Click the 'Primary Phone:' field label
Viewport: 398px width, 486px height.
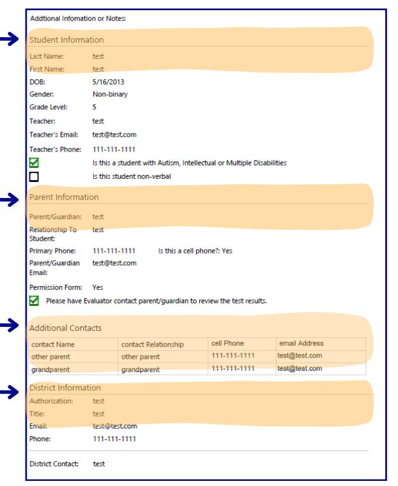[52, 251]
